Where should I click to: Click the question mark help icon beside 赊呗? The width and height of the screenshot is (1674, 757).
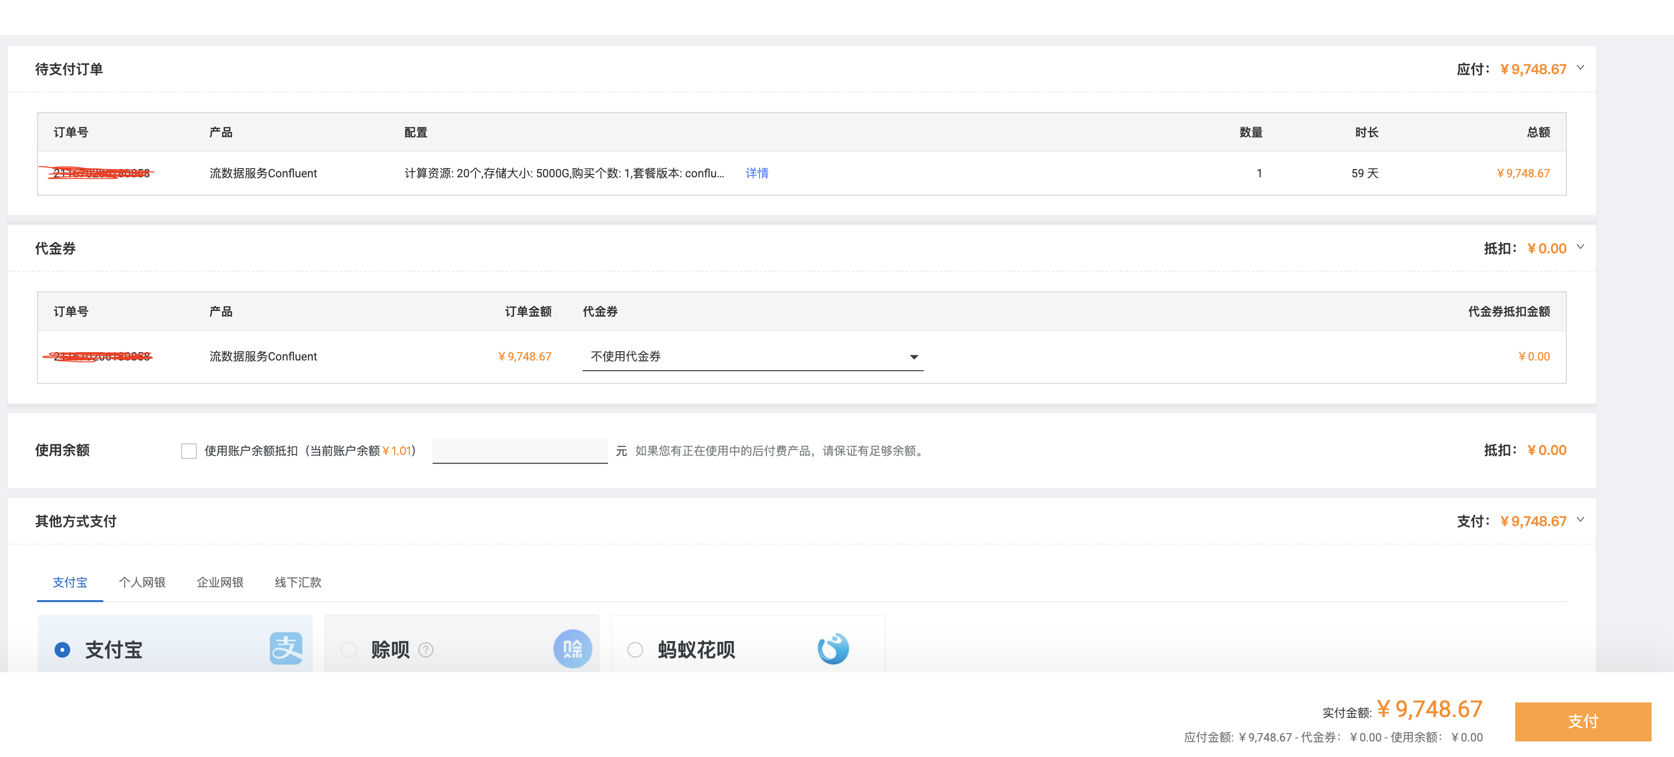click(426, 650)
